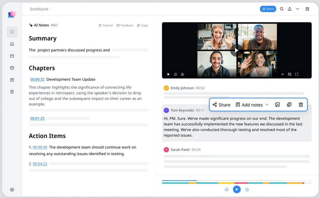Click the blue Share button in the header
Image resolution: width=320 pixels, height=198 pixels.
pyautogui.click(x=268, y=9)
